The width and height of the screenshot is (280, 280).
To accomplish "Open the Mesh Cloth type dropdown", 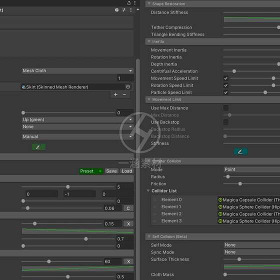I will [77, 70].
